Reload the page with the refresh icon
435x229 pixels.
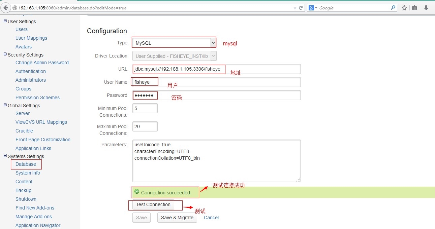tap(301, 8)
